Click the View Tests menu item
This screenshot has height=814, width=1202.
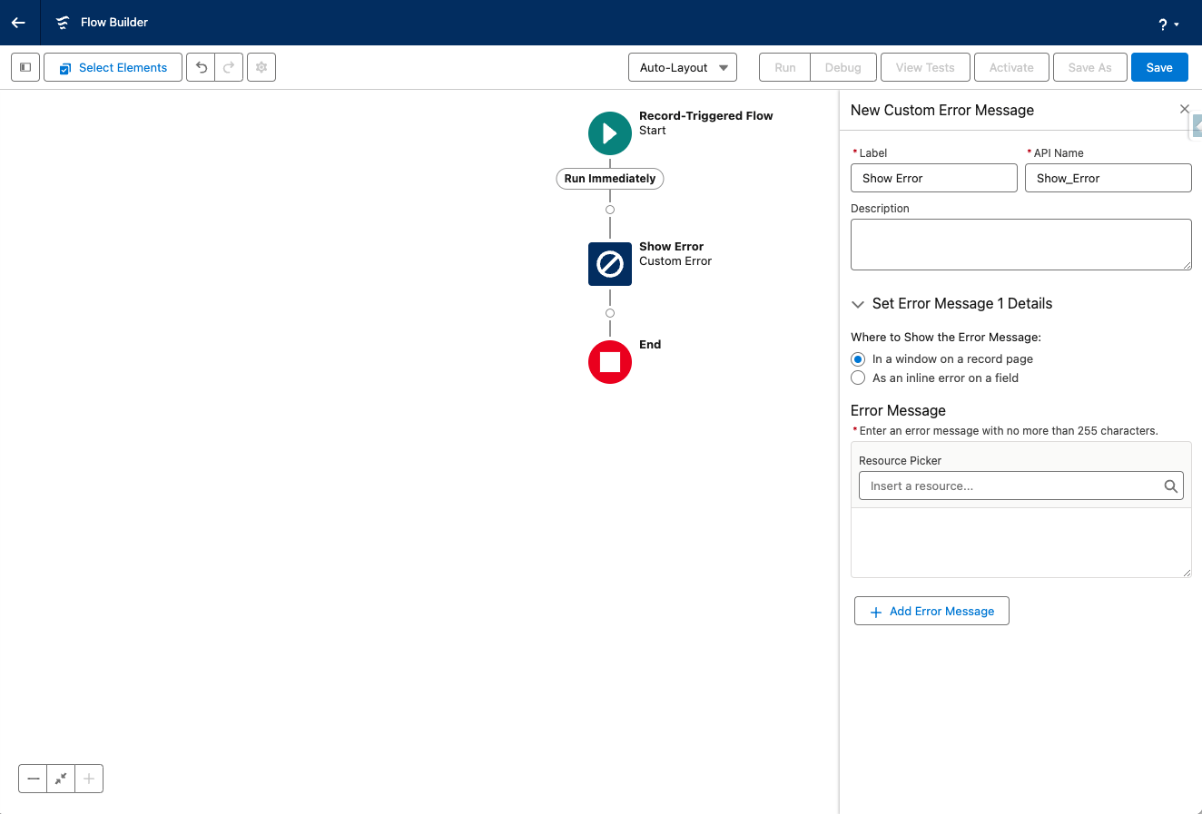pyautogui.click(x=925, y=66)
